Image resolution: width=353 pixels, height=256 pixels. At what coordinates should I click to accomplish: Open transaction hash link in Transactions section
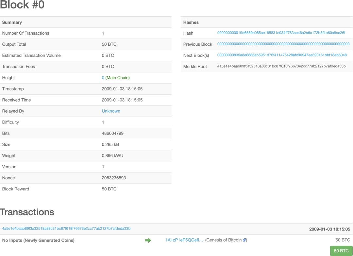pyautogui.click(x=66, y=229)
